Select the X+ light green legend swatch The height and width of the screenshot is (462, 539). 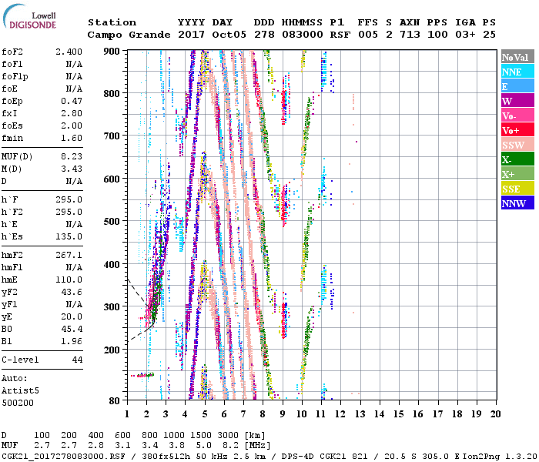(517, 174)
